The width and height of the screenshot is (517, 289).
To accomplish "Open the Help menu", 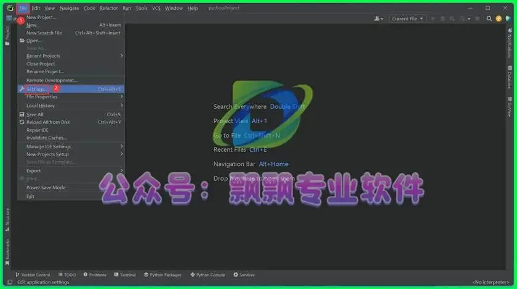I will [x=193, y=8].
